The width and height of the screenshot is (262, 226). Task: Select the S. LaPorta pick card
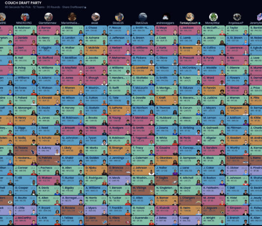119,110
